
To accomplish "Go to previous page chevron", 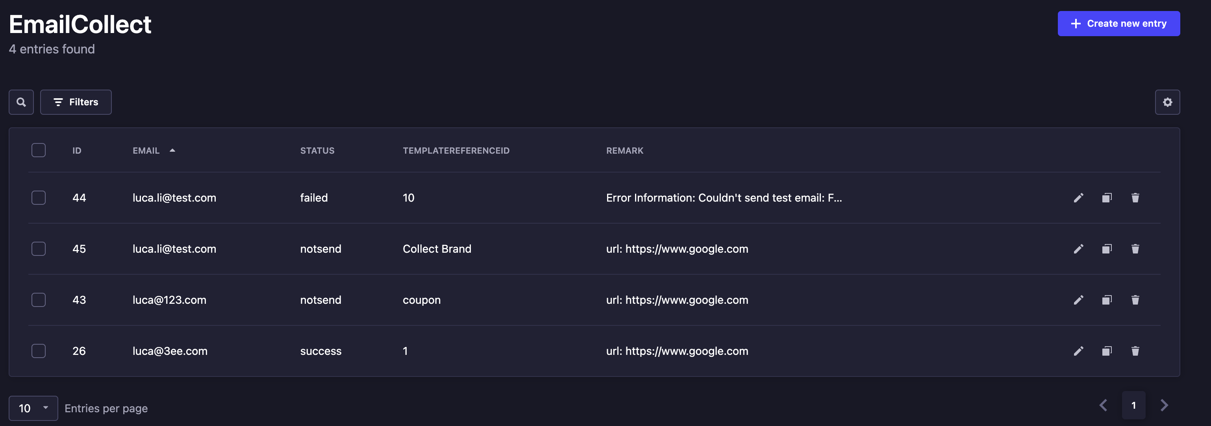I will 1104,405.
